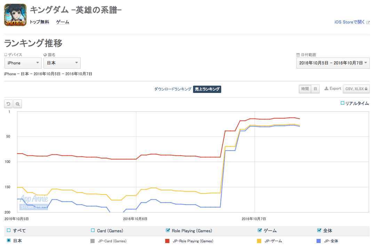This screenshot has height=250, width=376.
Task: Open app in iOS Store link
Action: tap(349, 22)
